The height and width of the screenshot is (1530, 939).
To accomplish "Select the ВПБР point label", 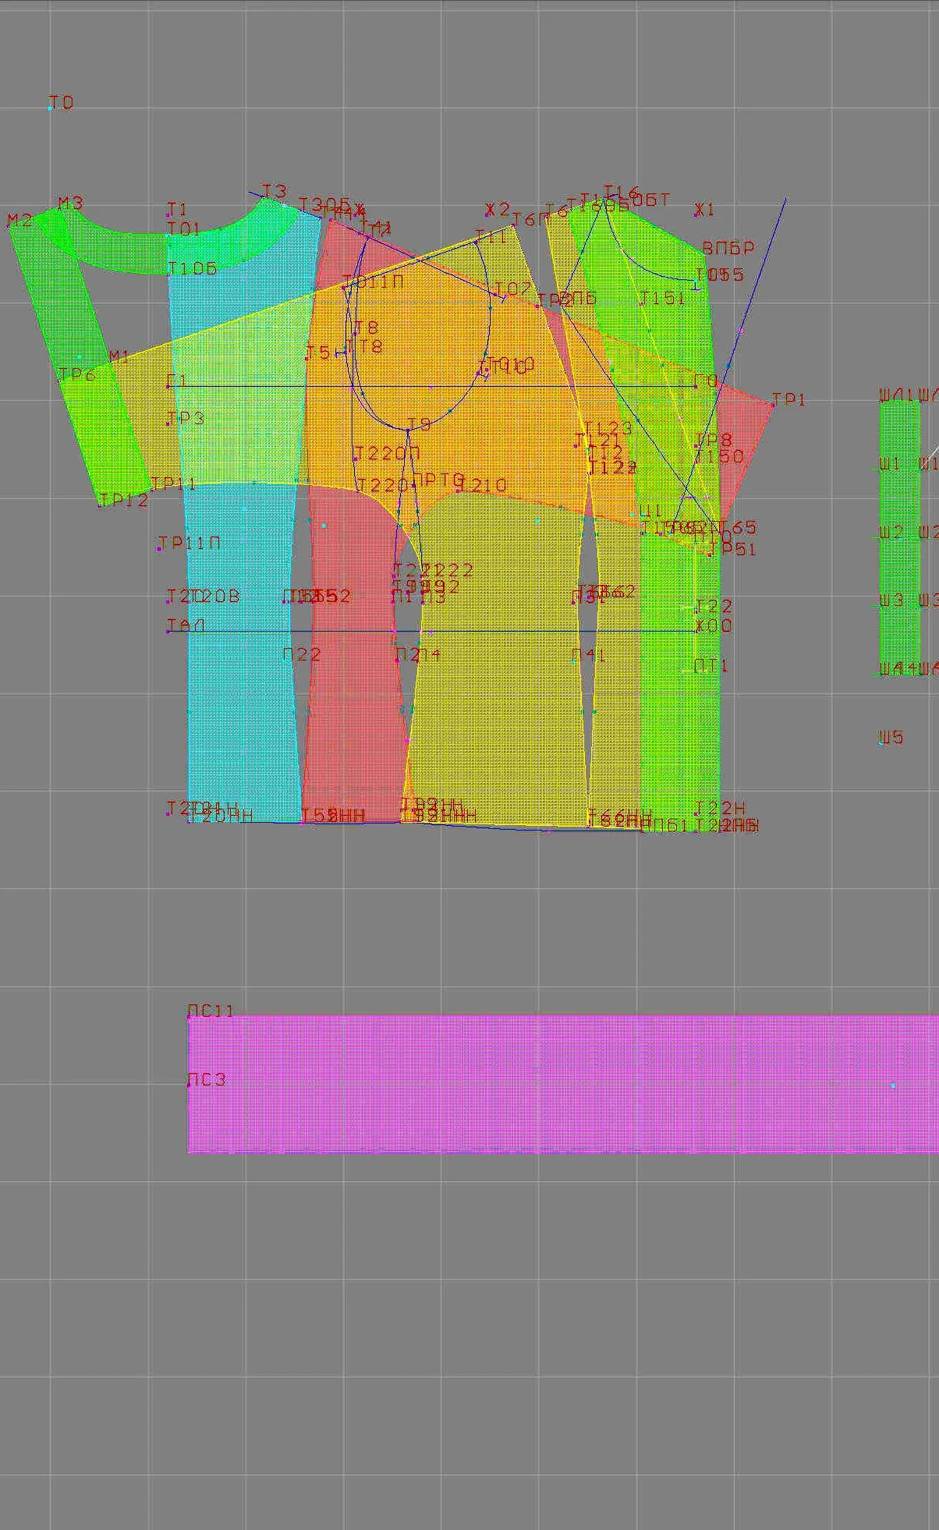I will point(728,248).
